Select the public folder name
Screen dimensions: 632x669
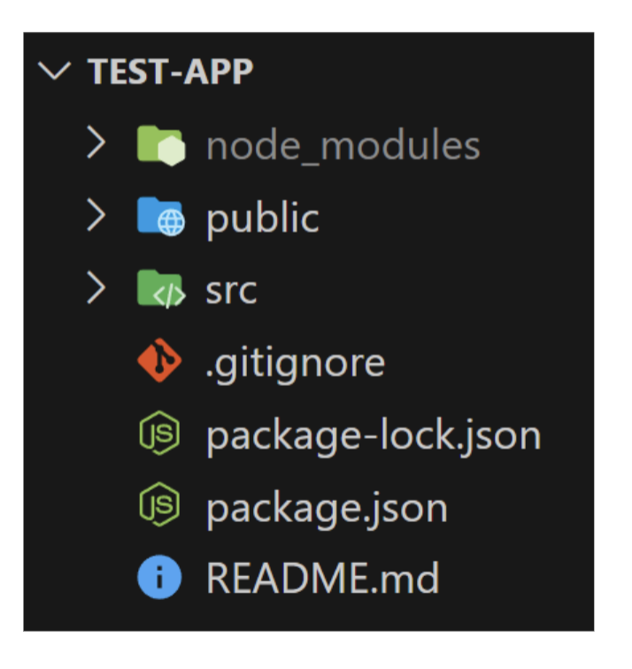(x=262, y=218)
